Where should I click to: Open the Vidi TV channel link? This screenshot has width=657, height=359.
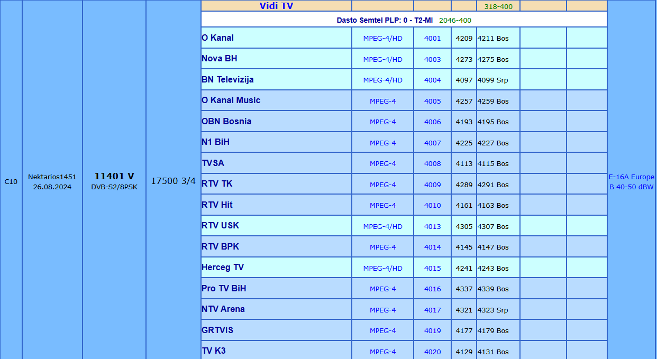point(276,6)
